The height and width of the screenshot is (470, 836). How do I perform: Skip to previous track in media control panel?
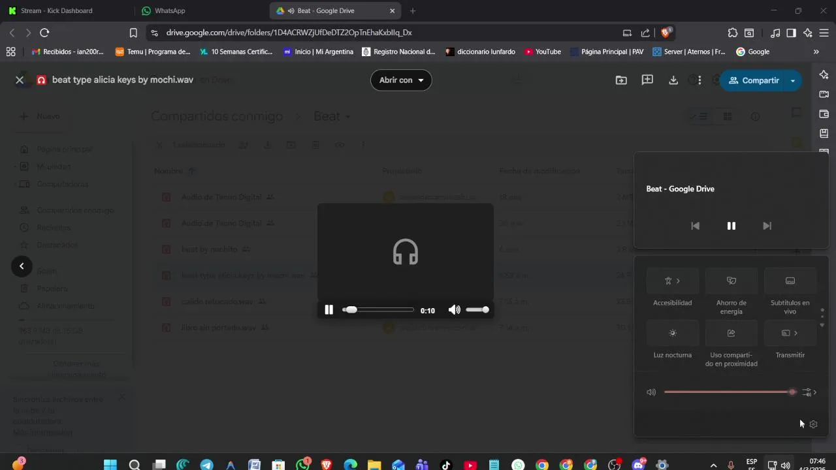coord(695,226)
